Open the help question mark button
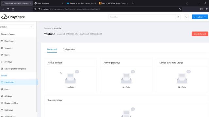Viewport: 209px width, 117px height. click(186, 17)
